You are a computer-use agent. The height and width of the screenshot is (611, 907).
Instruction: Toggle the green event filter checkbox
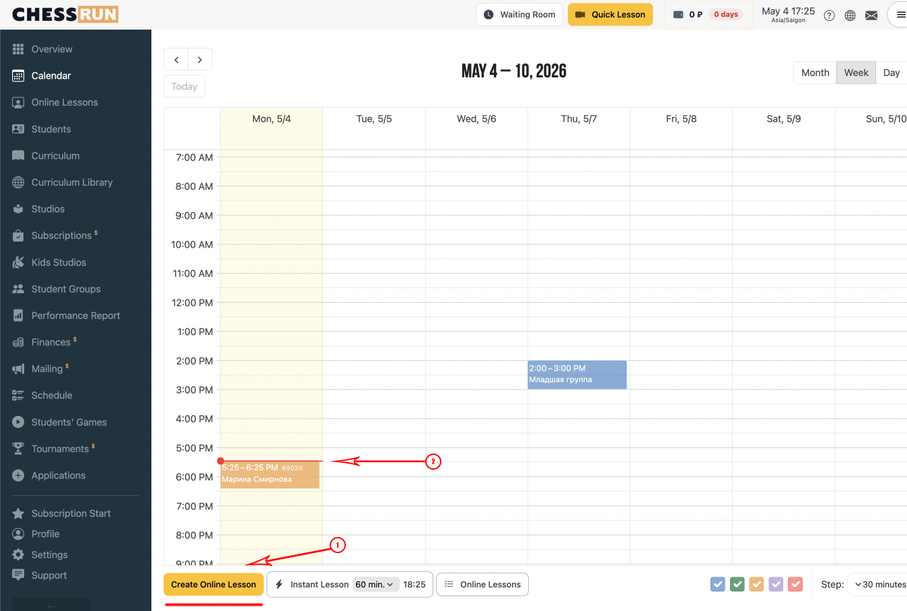click(x=737, y=584)
